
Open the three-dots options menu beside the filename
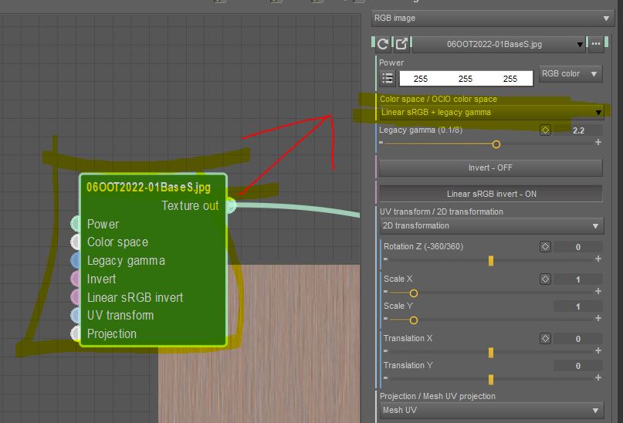[x=595, y=44]
